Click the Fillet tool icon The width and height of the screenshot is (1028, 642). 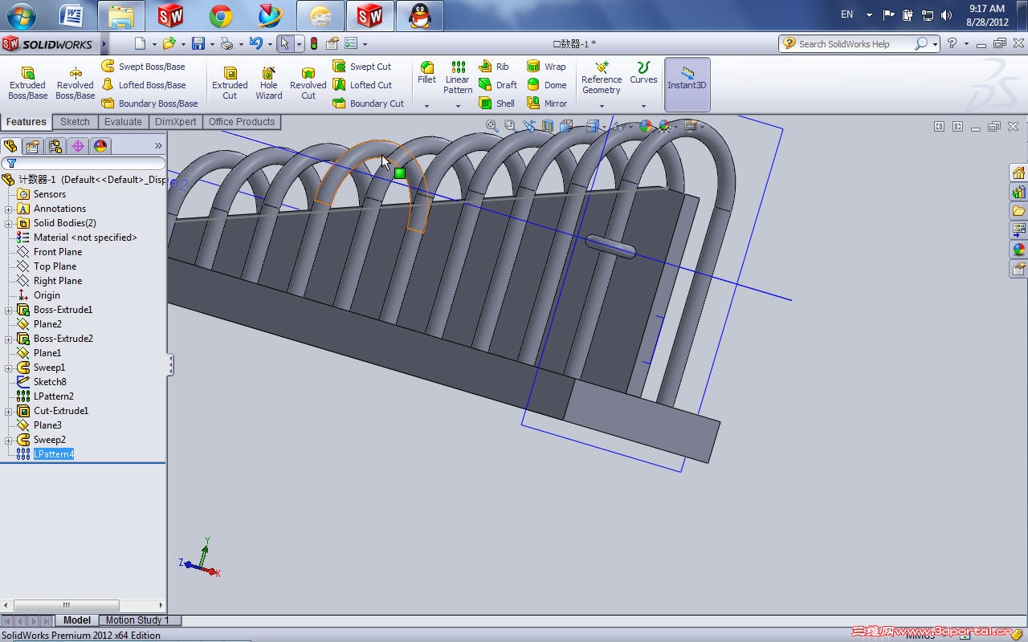[x=426, y=68]
